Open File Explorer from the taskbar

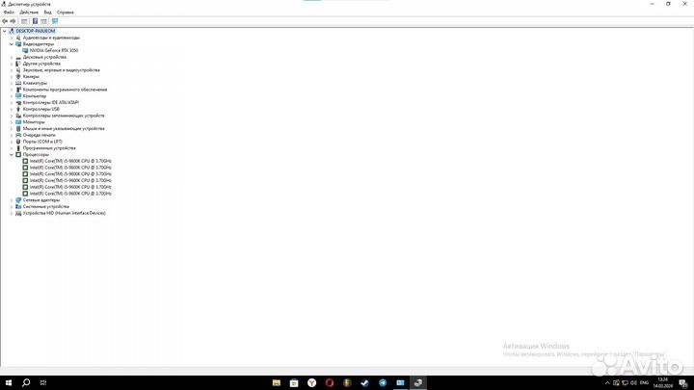coord(277,383)
